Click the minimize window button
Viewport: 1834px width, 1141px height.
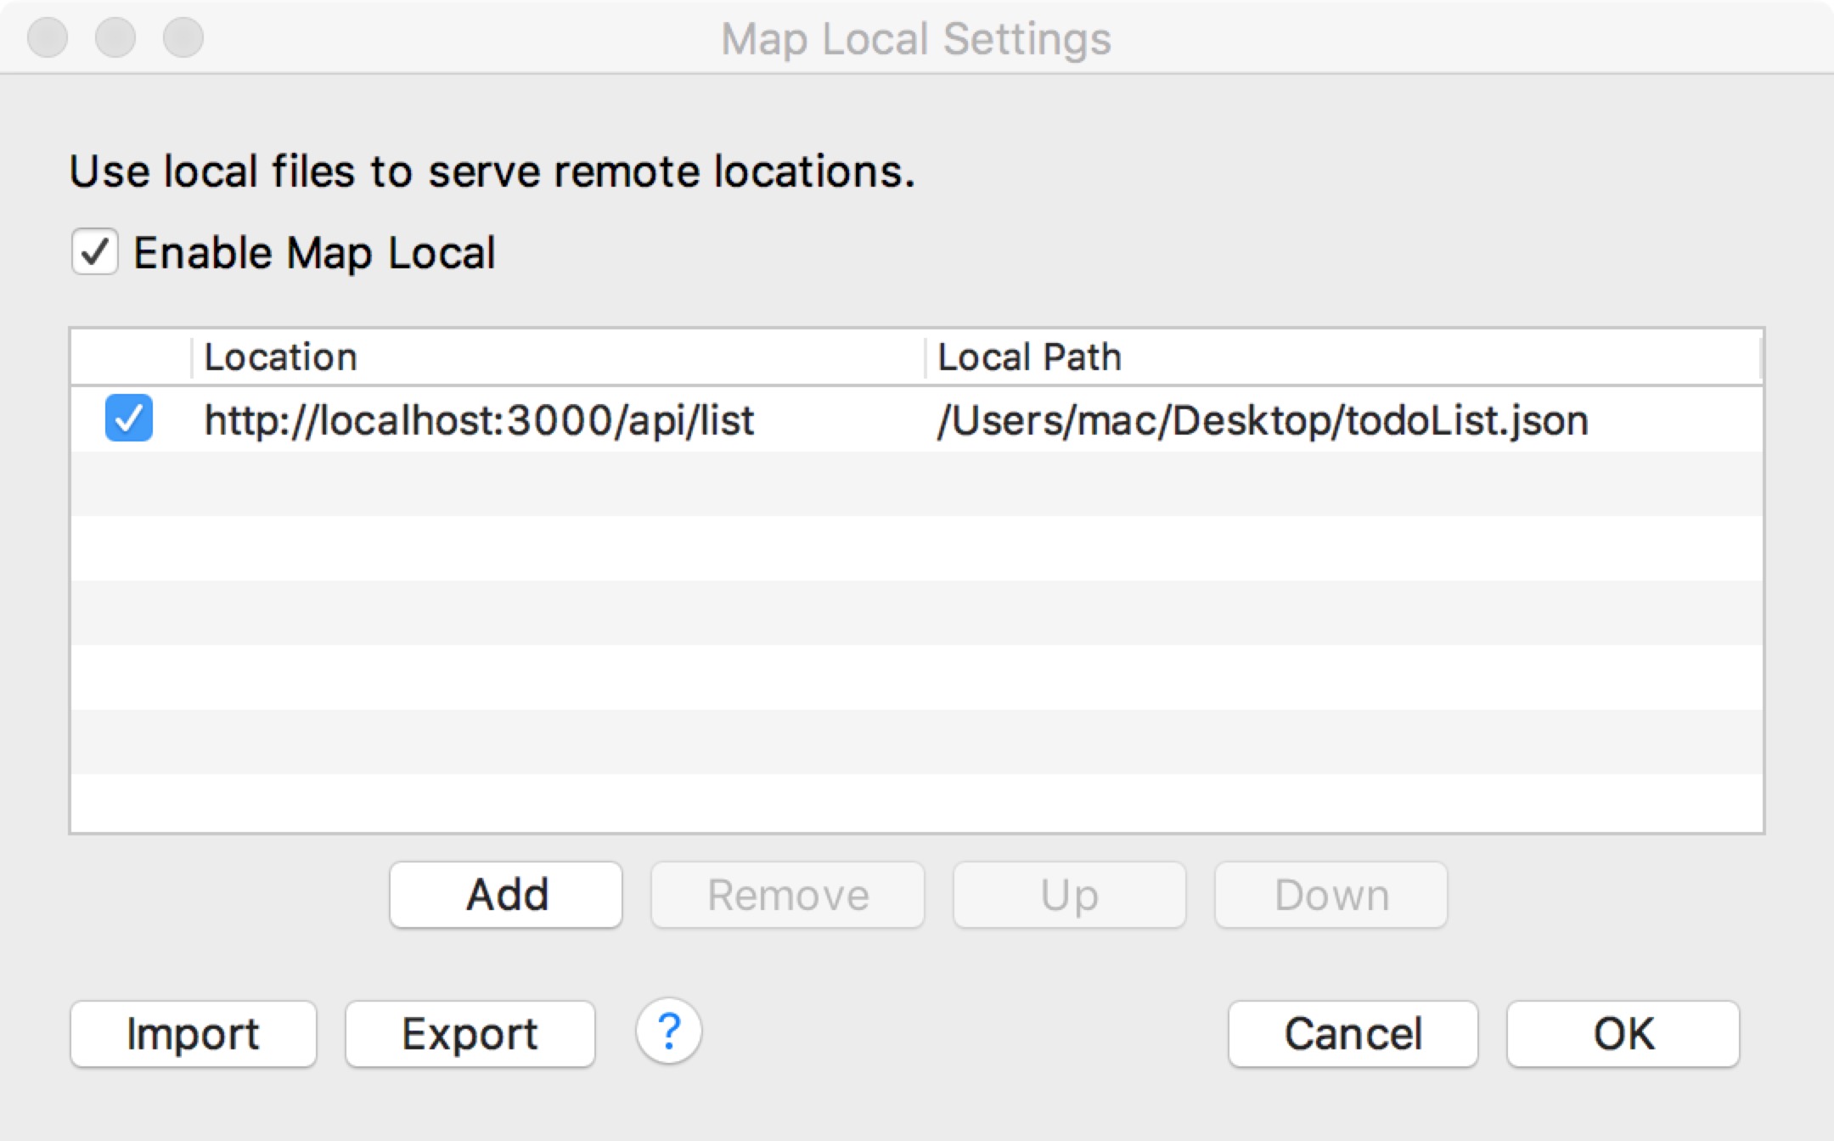point(115,37)
